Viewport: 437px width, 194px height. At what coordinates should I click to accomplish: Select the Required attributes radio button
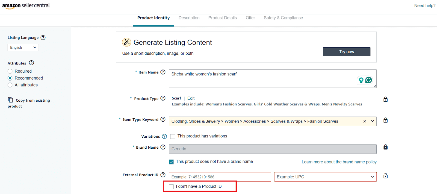tap(10, 71)
